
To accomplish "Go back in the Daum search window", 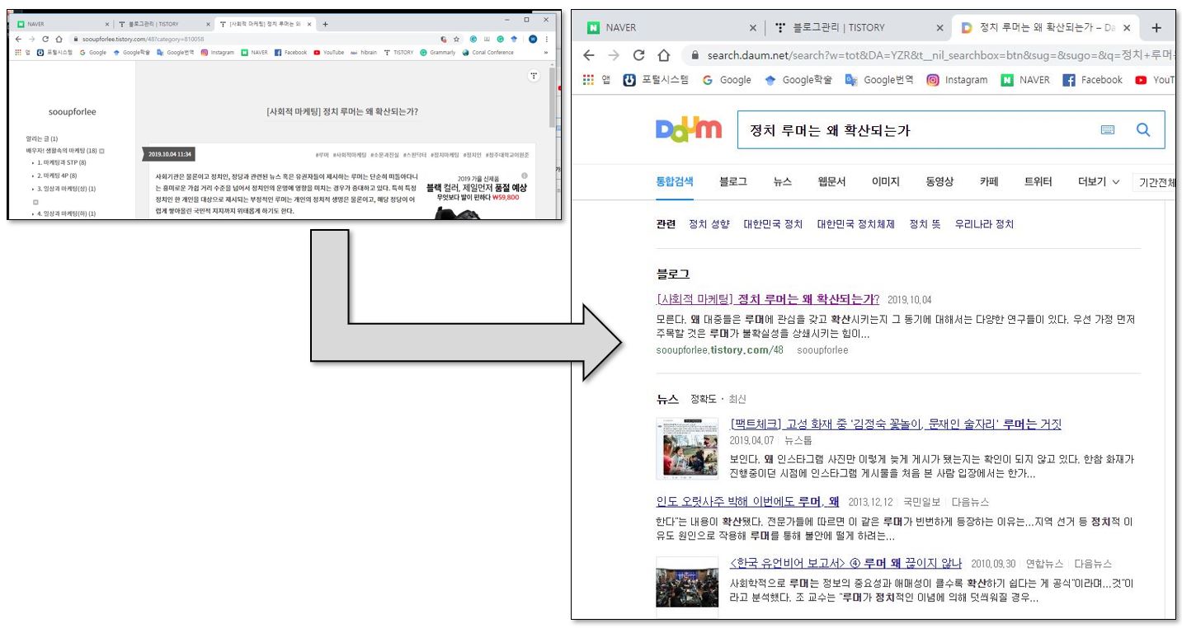I will 588,55.
